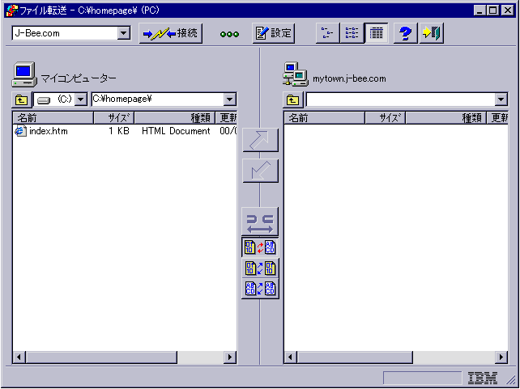The height and width of the screenshot is (389, 520).
Task: Click the 1 KB size cell
Action: [119, 131]
